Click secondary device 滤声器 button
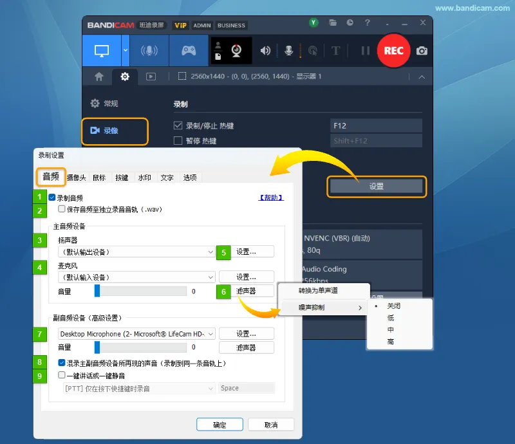 click(247, 347)
